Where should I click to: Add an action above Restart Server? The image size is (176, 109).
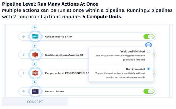[35, 82]
